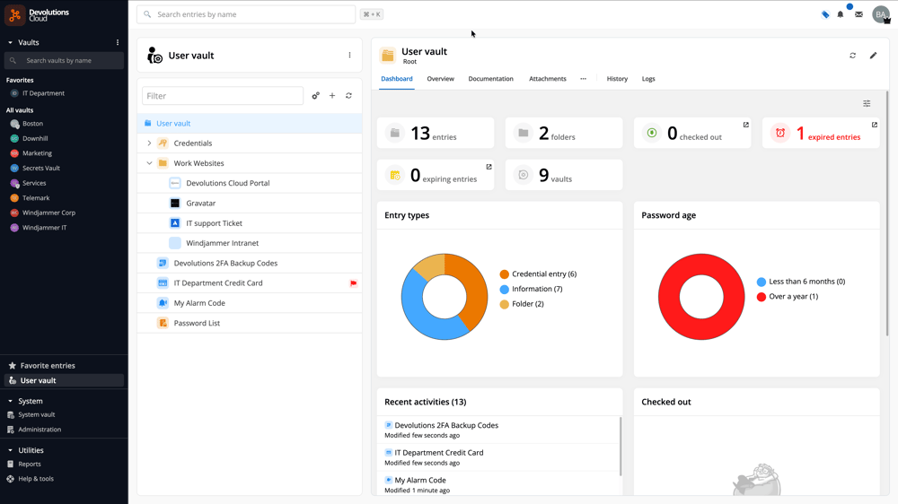Click the blue tag icon in header
Screen dimensions: 898x504
[x=825, y=14]
